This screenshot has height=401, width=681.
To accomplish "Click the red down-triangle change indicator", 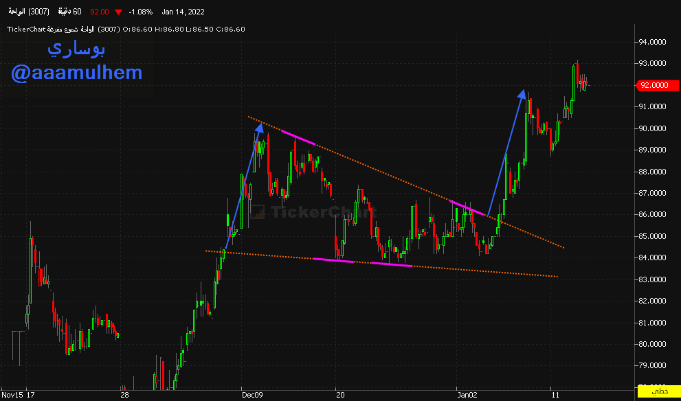I will pos(118,12).
